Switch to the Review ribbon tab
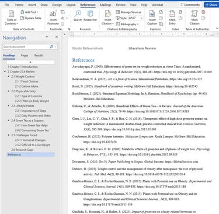The image size is (219, 214). pyautogui.click(x=121, y=5)
